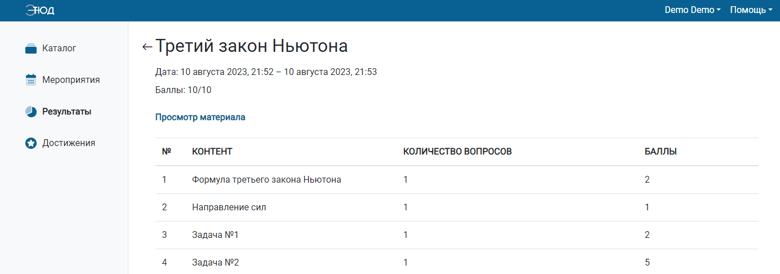Open Каталог in the sidebar

(x=59, y=48)
